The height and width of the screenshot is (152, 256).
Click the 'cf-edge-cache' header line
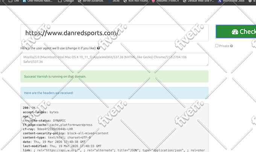pos(58,125)
